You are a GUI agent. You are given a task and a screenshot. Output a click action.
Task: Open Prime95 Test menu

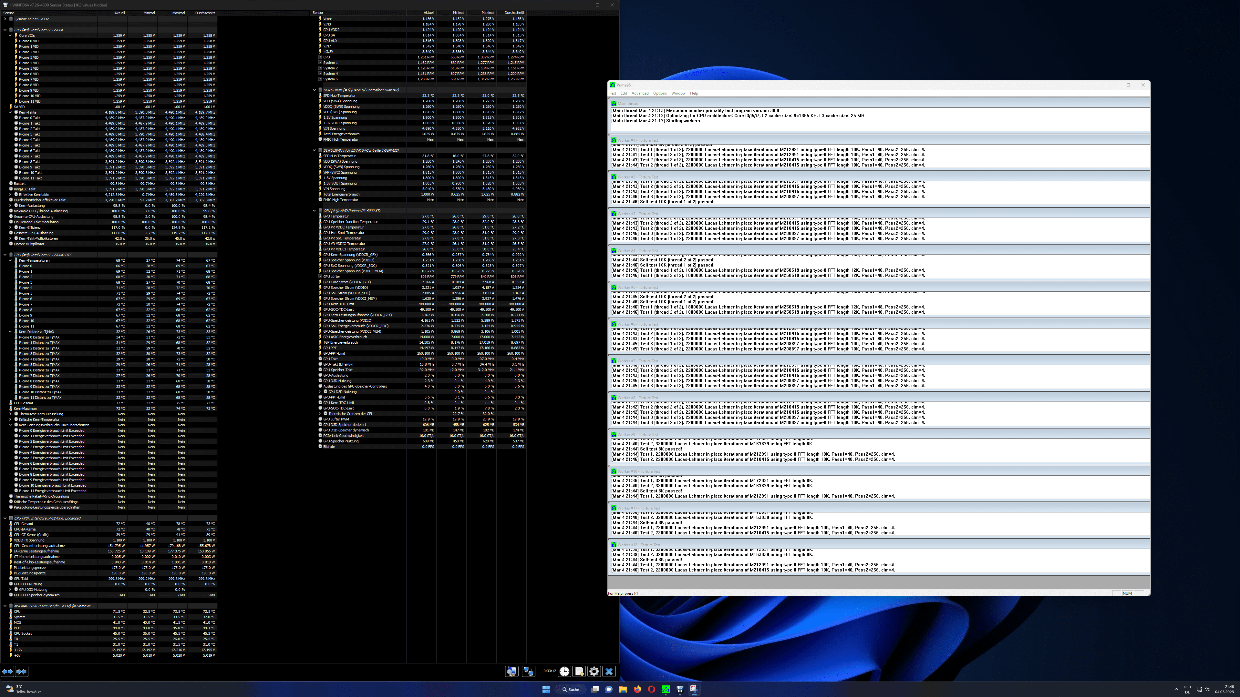pyautogui.click(x=613, y=93)
